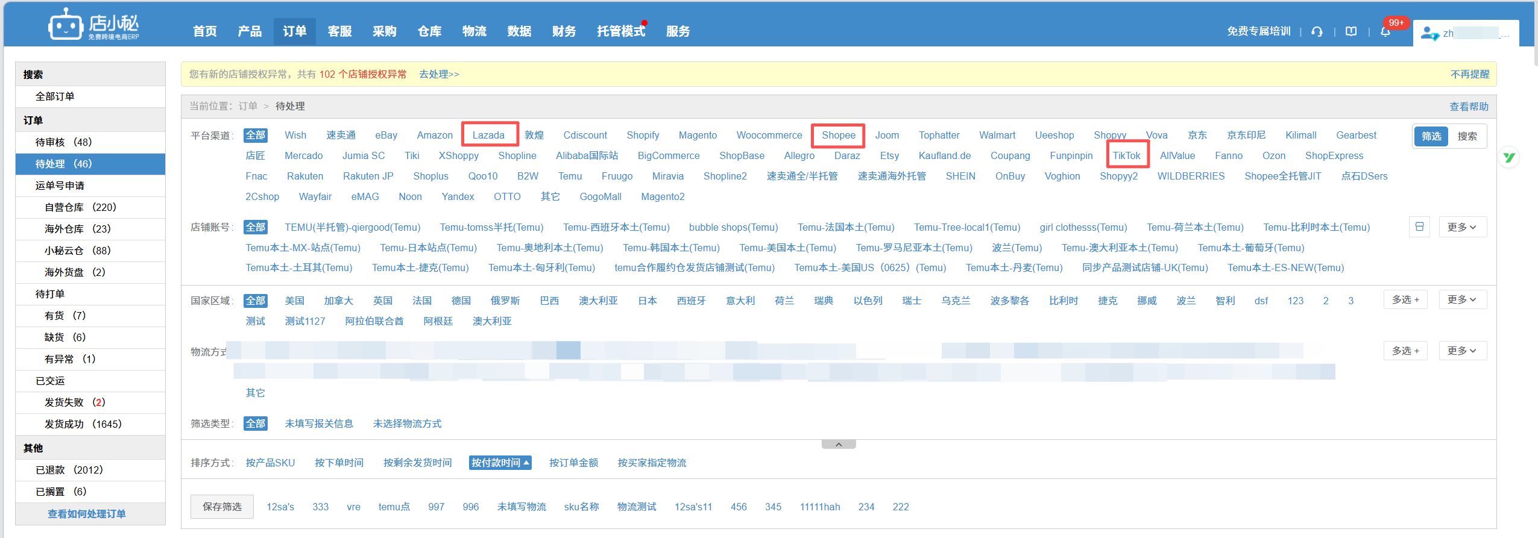This screenshot has height=538, width=1538.
Task: Open the 首页 menu
Action: (x=205, y=31)
